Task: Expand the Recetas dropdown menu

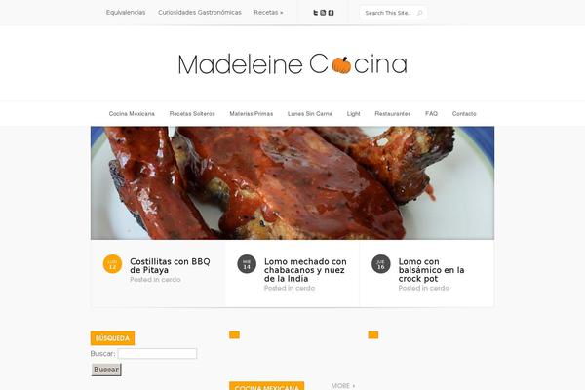Action: coord(268,13)
